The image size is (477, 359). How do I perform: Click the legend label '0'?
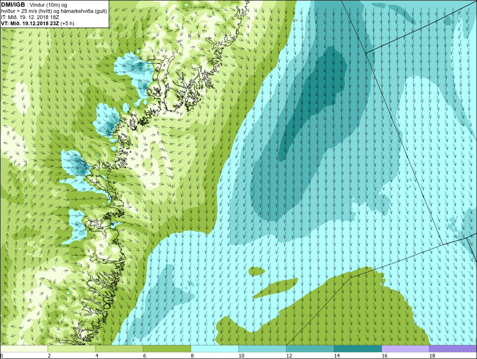click(1, 356)
